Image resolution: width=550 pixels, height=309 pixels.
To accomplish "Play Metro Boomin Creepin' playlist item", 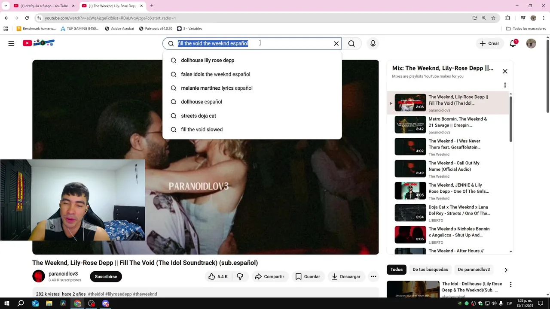I will (x=447, y=125).
